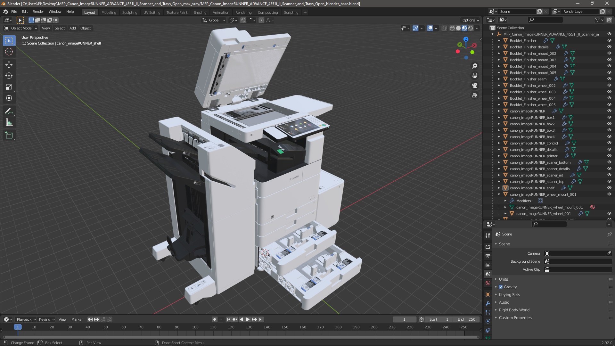Pick the Annotate pencil tool
The width and height of the screenshot is (615, 346).
(9, 111)
